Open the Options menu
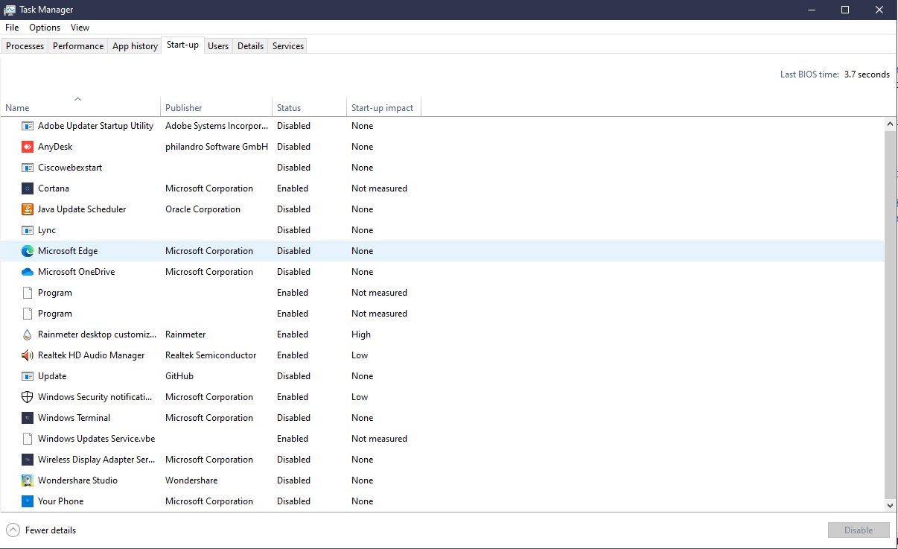 coord(45,28)
